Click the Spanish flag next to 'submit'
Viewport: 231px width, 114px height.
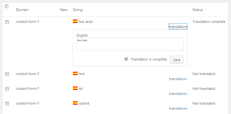(75, 103)
